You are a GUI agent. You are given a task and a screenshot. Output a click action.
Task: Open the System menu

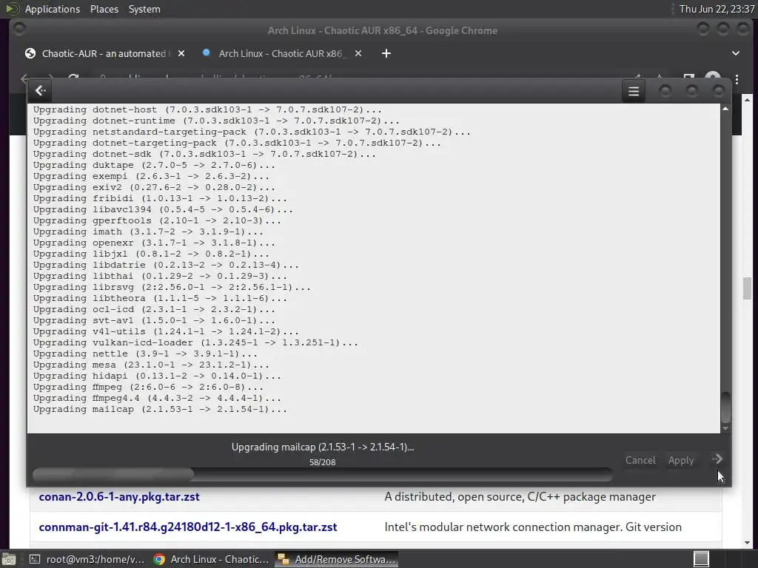144,9
